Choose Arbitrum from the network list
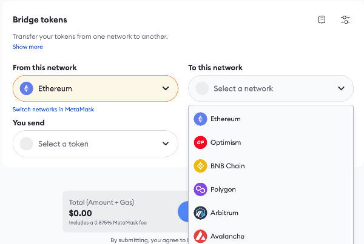 click(x=225, y=213)
